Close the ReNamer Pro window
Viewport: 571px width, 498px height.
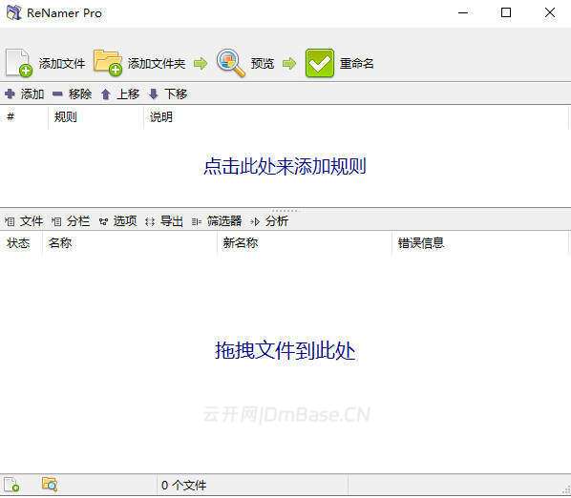pos(550,12)
